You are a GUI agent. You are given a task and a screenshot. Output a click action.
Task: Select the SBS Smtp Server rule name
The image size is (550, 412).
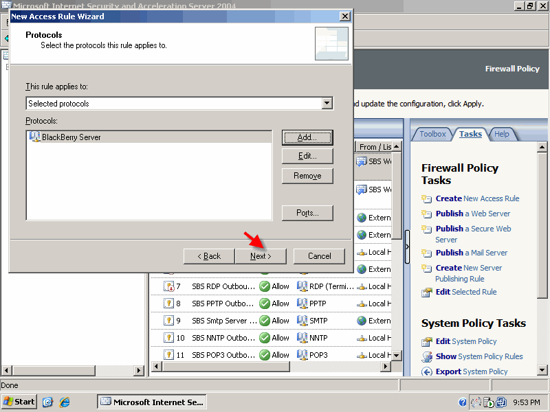[x=224, y=321]
